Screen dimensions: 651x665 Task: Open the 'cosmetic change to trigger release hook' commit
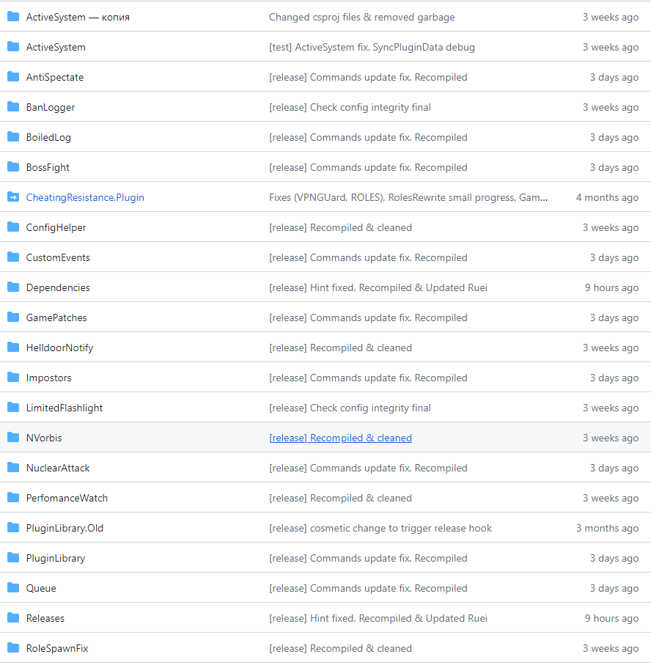[380, 528]
